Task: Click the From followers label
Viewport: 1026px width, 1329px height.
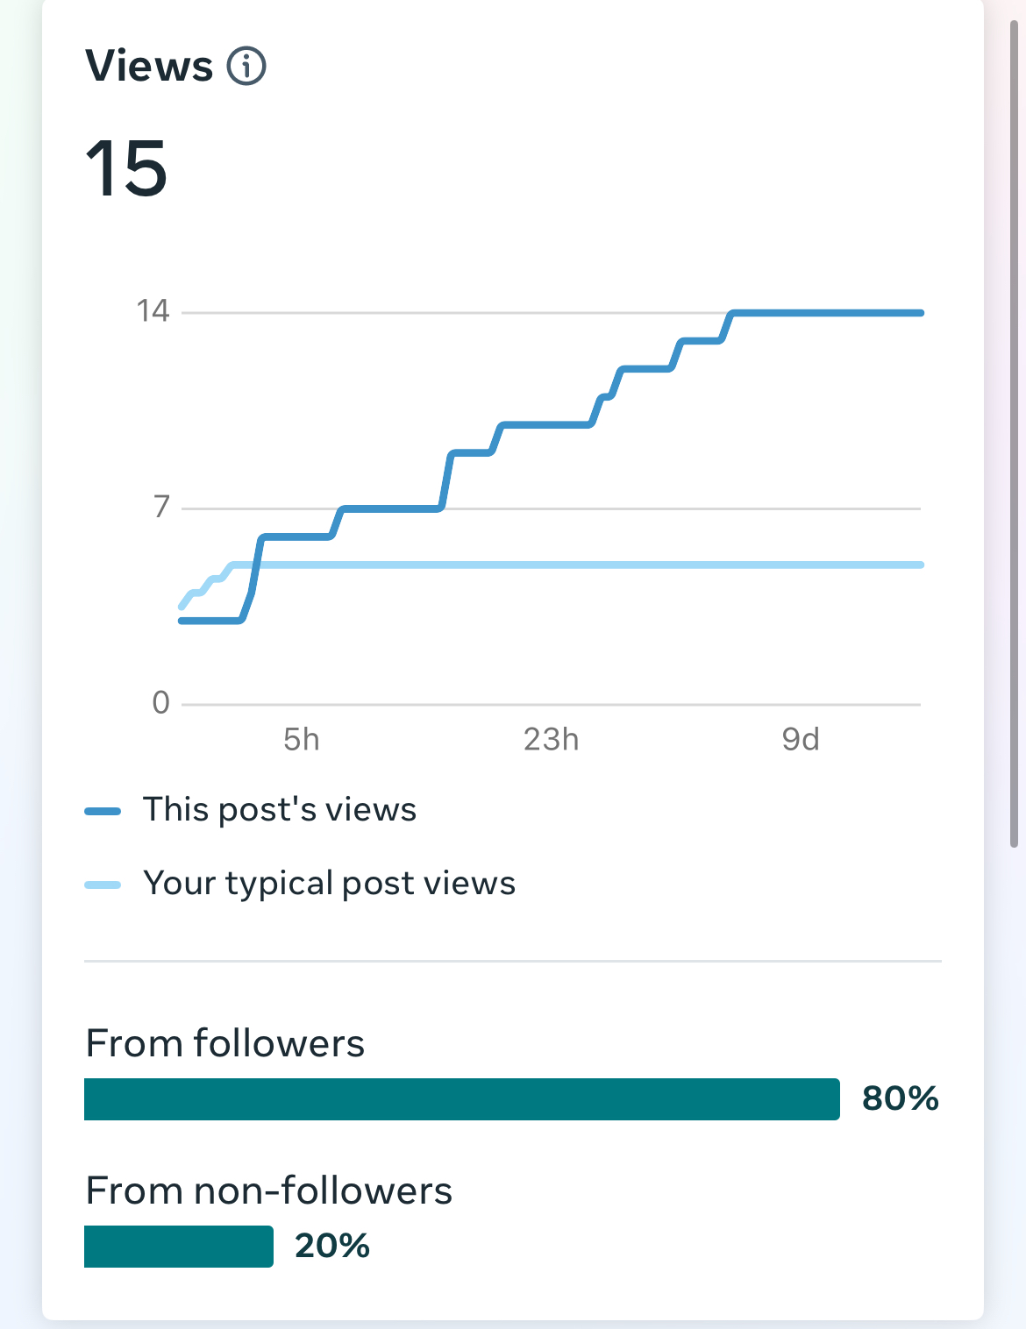Action: coord(224,1043)
